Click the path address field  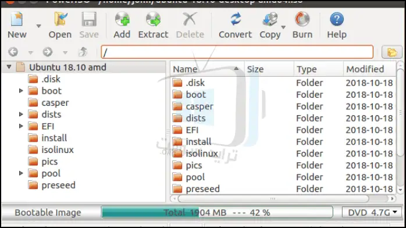coord(237,52)
